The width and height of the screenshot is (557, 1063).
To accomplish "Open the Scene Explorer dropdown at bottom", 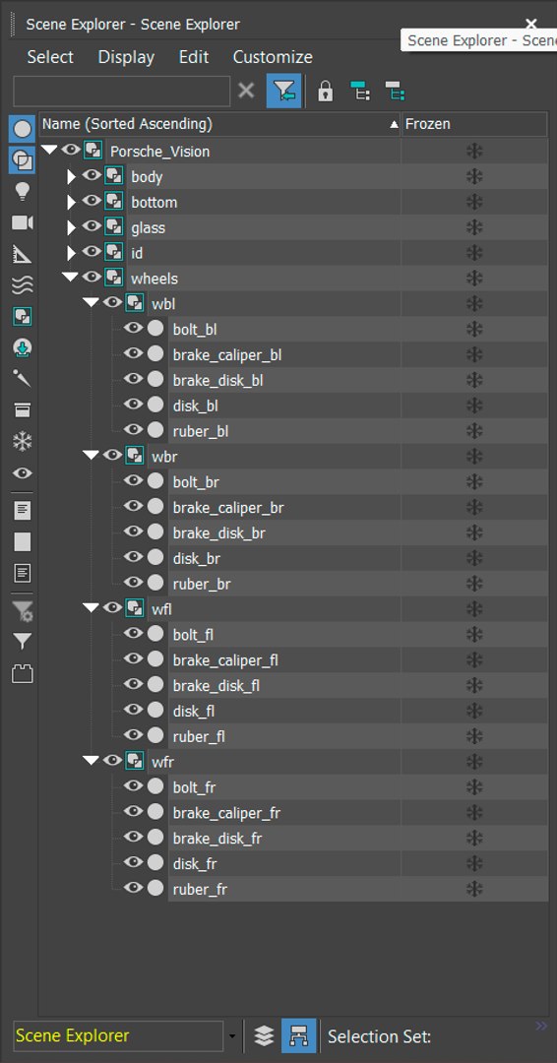I will (x=232, y=1036).
